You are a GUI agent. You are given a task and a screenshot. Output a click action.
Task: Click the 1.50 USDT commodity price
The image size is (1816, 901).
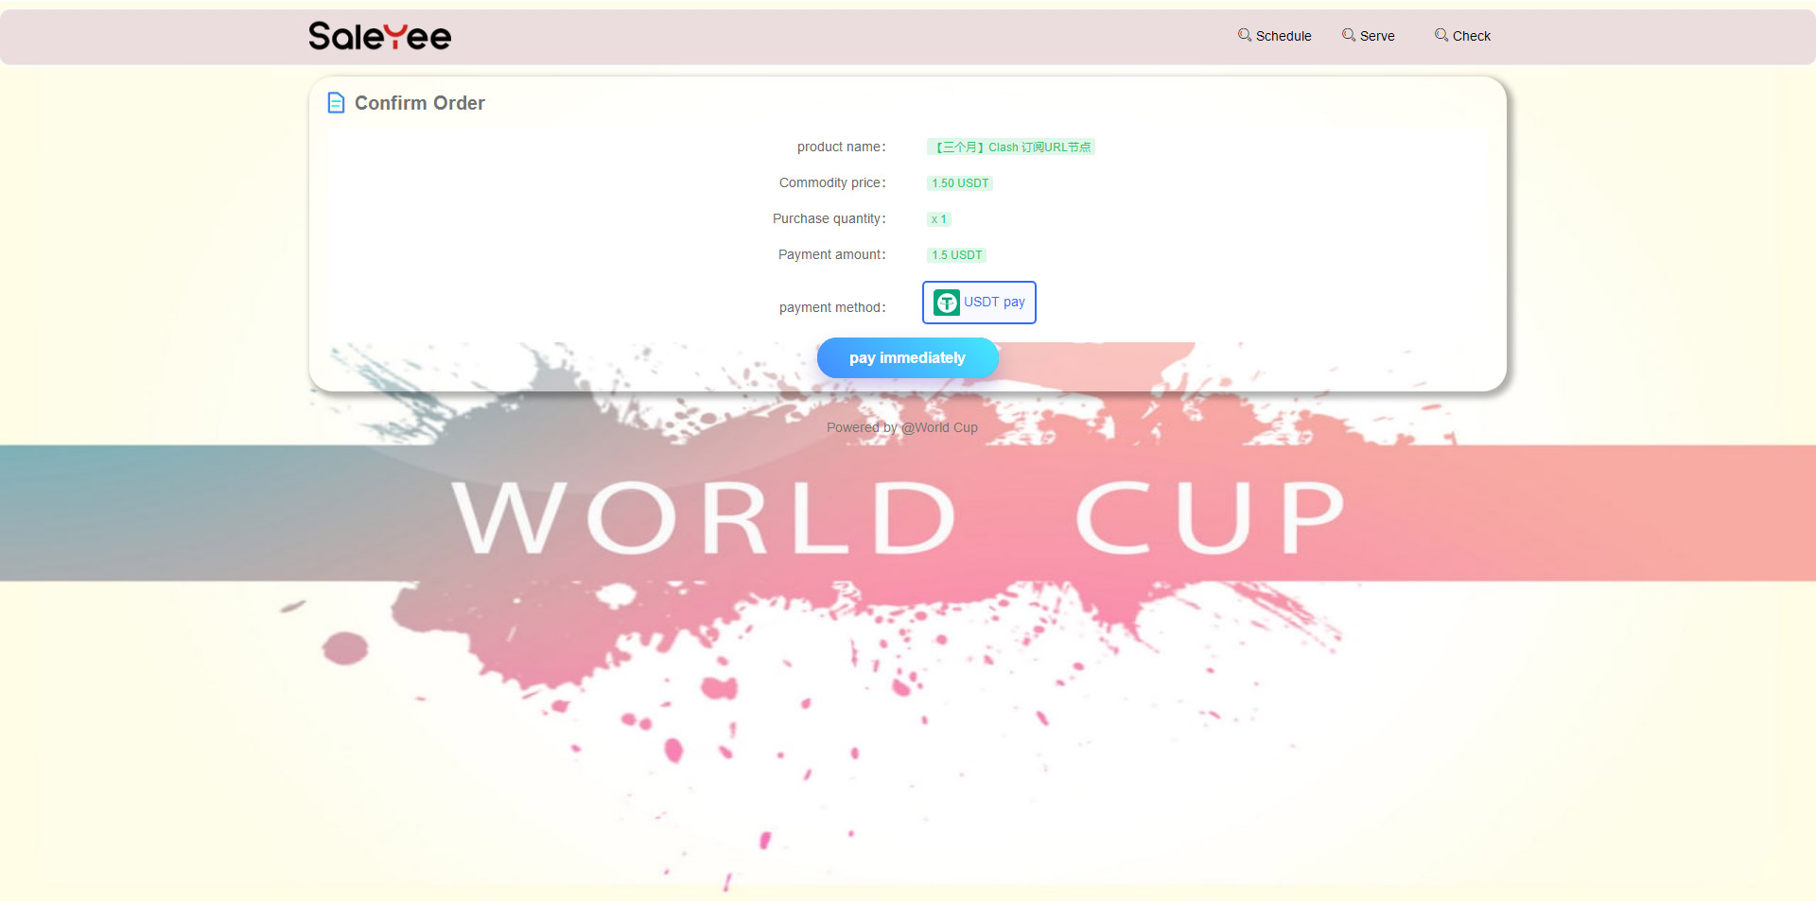(x=960, y=183)
